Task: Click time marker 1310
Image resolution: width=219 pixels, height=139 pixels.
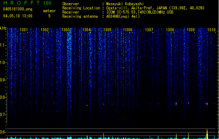Action: [x=211, y=30]
